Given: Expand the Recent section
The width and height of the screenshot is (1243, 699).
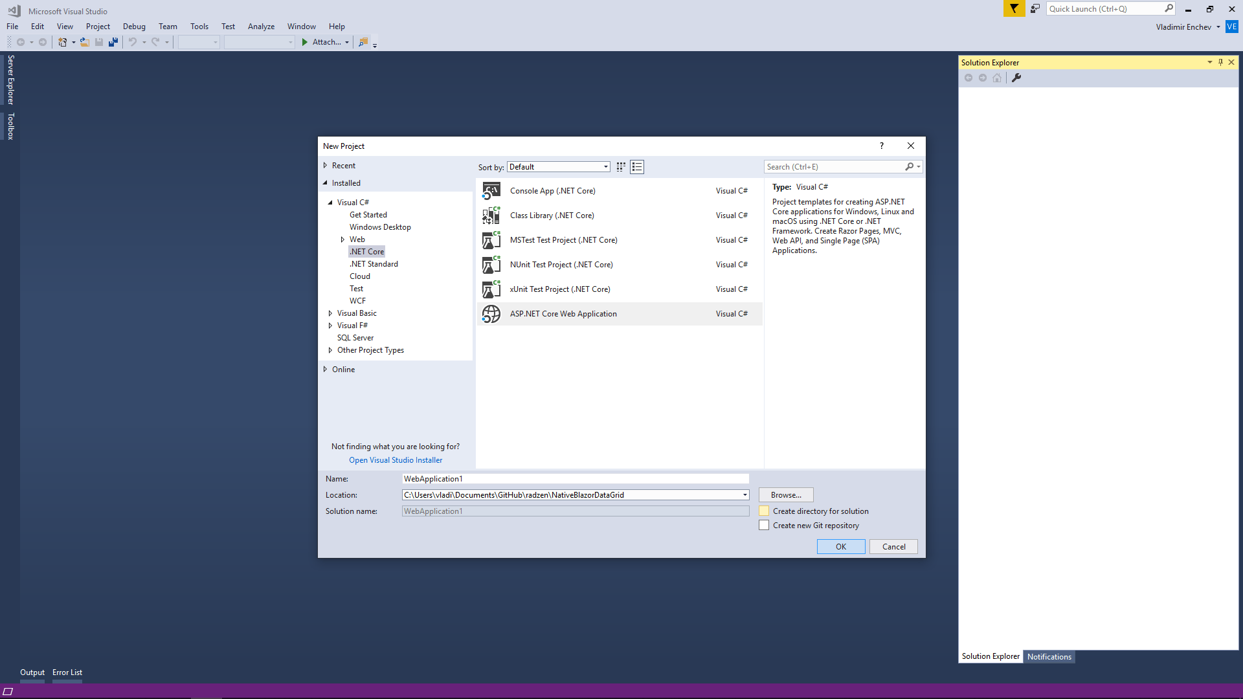Looking at the screenshot, I should (x=325, y=166).
